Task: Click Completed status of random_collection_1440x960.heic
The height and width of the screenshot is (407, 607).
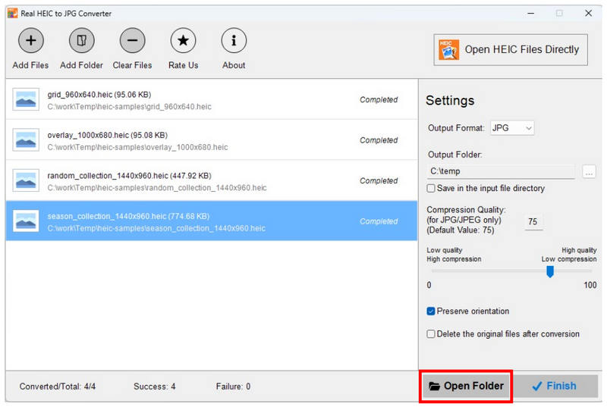Action: (x=379, y=181)
